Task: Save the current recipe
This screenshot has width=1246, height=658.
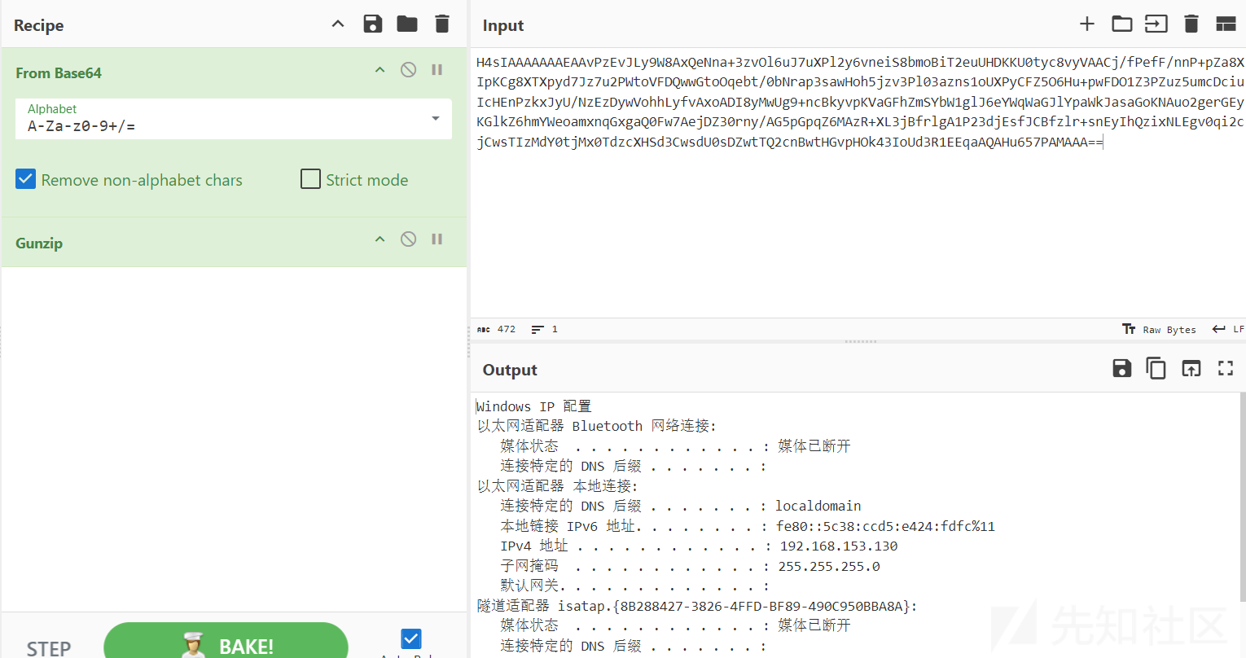Action: (x=373, y=24)
